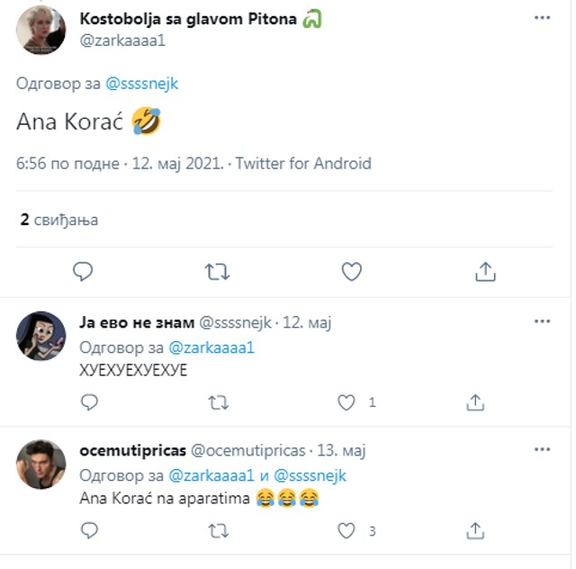Retweet the 'Ana Korać na aparatima' reply
Viewport: 576px width, 569px height.
pyautogui.click(x=218, y=531)
